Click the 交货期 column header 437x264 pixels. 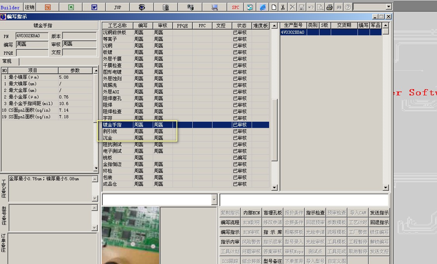coord(344,25)
